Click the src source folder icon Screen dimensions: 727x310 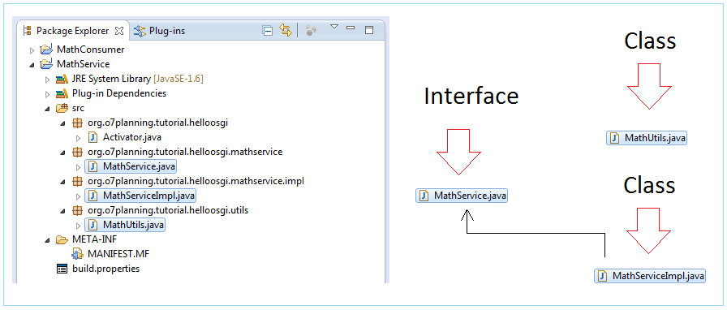coord(62,109)
